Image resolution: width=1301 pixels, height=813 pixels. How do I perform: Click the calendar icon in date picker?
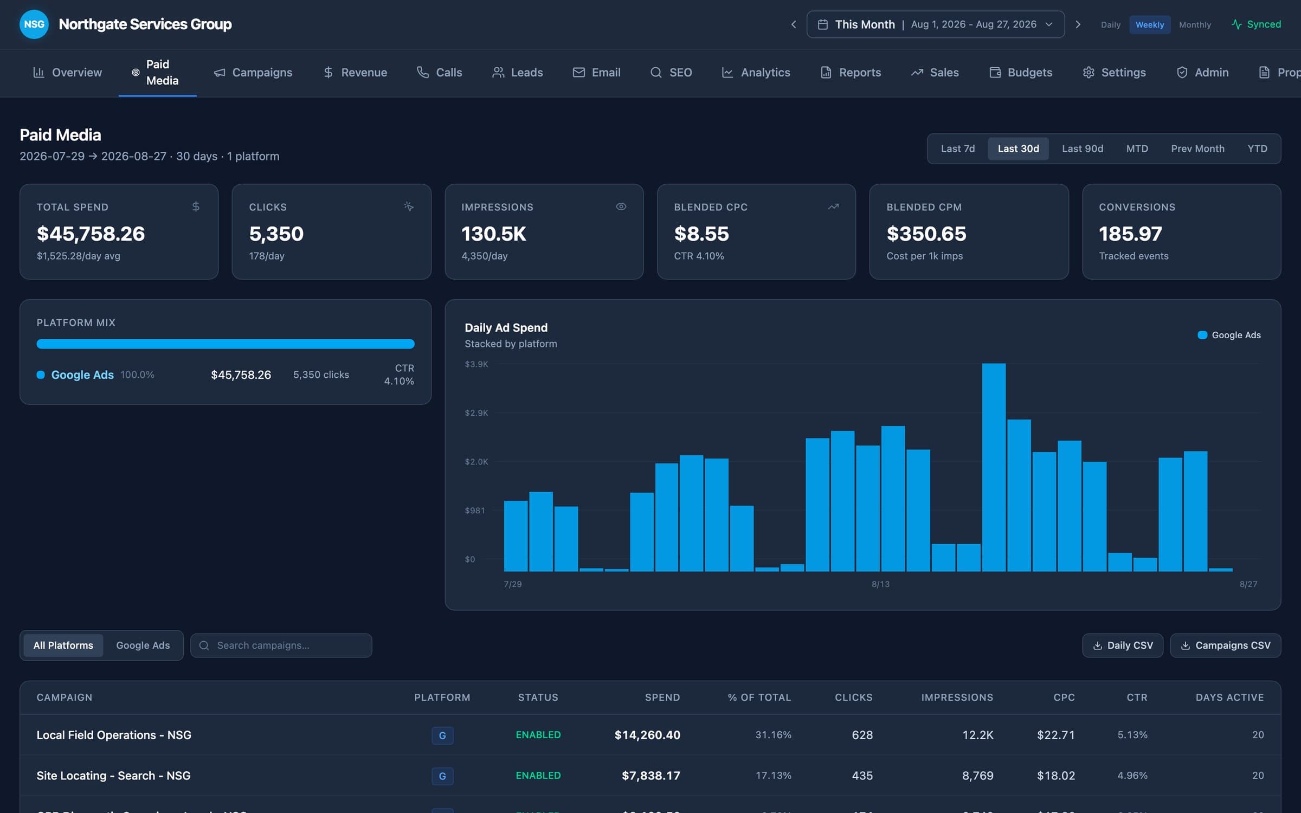point(822,24)
